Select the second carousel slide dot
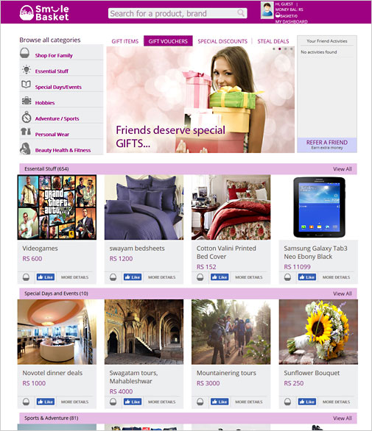 pos(280,49)
